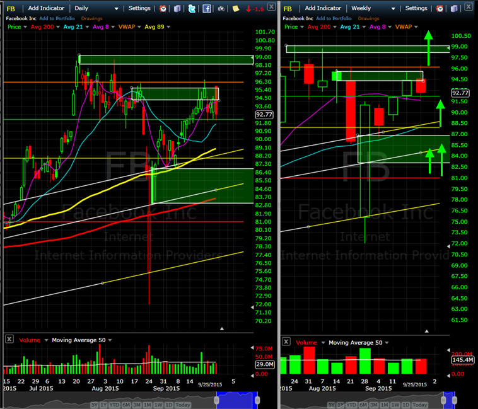The width and height of the screenshot is (478, 409).
Task: Expand Avg 8 options in Daily chart
Action: [113, 27]
